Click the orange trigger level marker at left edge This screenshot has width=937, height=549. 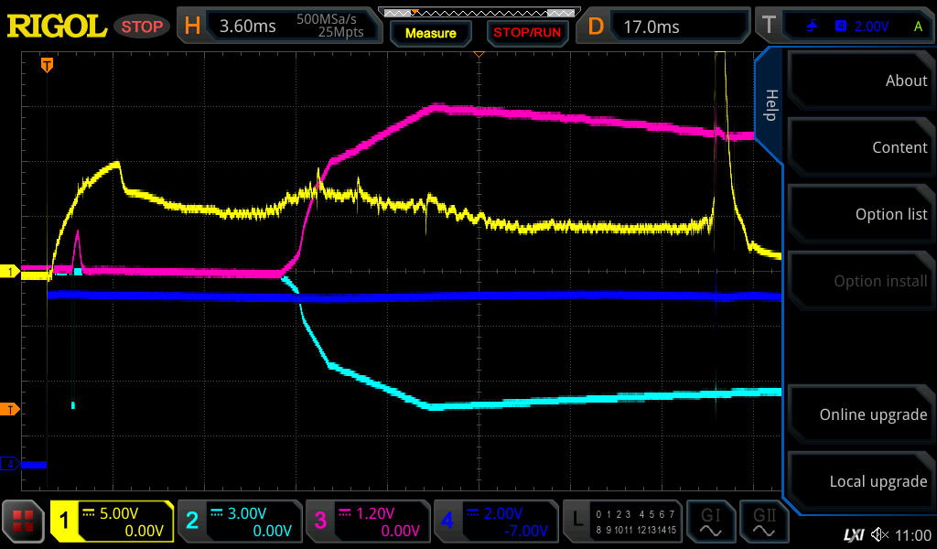pos(10,409)
